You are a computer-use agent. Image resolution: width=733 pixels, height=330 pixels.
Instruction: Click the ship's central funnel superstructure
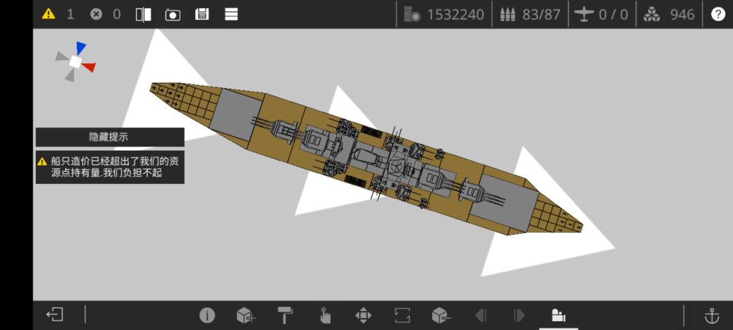coord(366,158)
